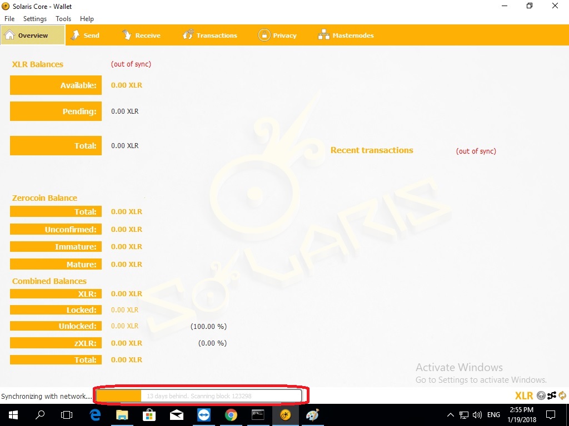Screen dimensions: 569x426
Task: Click the (100.00 %) unlocked percentage
Action: coord(209,326)
